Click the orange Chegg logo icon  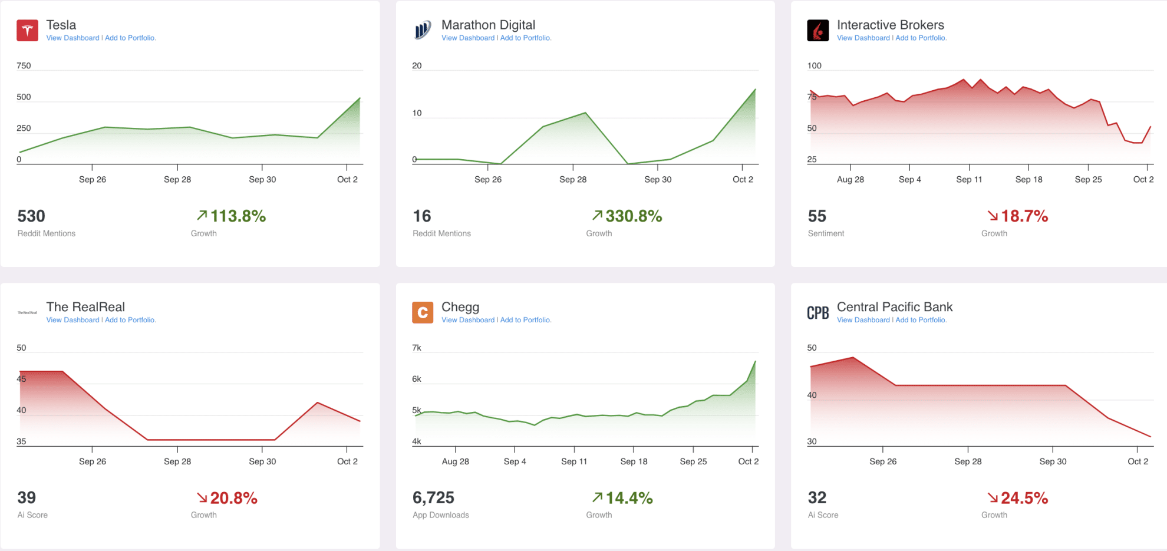pyautogui.click(x=423, y=312)
